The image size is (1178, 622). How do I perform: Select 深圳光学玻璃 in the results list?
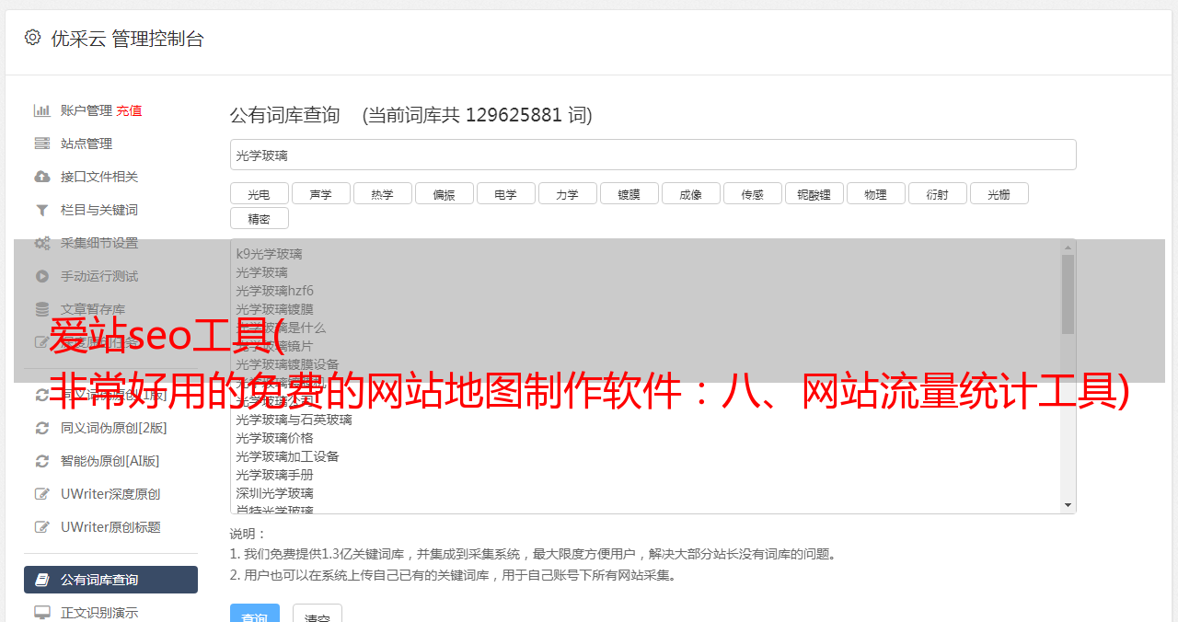pyautogui.click(x=274, y=493)
